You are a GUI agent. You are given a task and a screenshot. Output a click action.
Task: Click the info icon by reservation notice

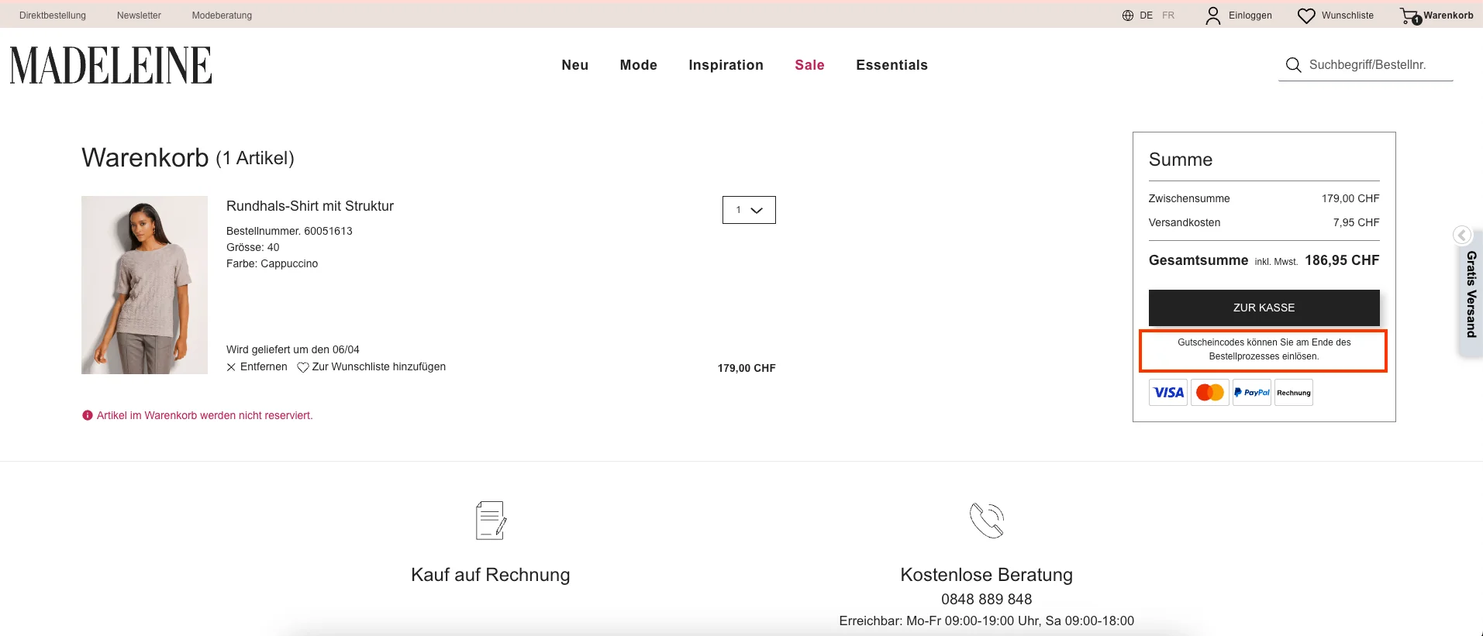(x=88, y=415)
